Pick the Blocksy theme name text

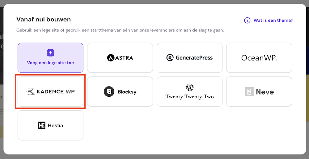(x=127, y=92)
